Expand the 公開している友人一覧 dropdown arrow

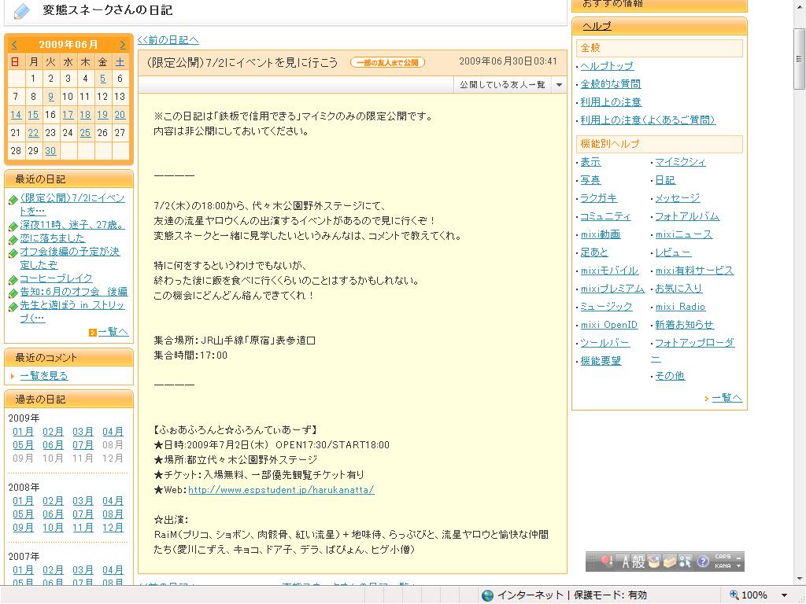coord(559,85)
